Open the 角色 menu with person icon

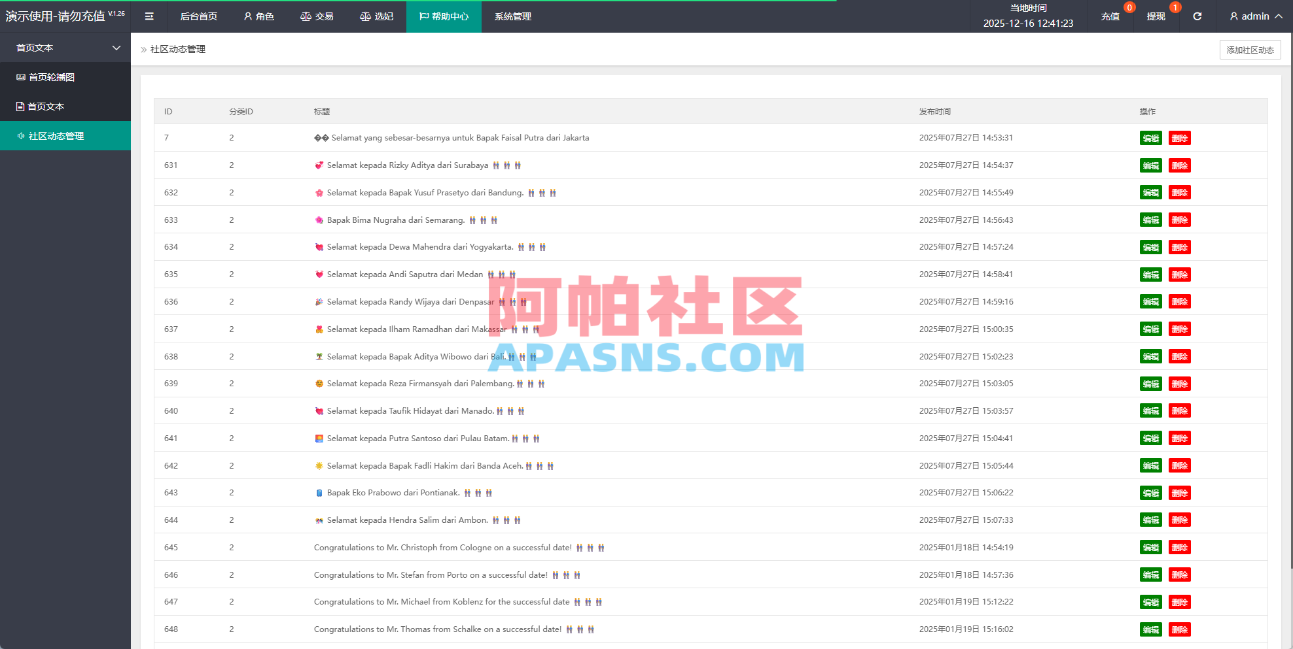(258, 16)
